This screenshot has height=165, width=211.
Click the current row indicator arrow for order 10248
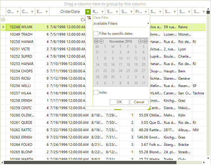3,27
